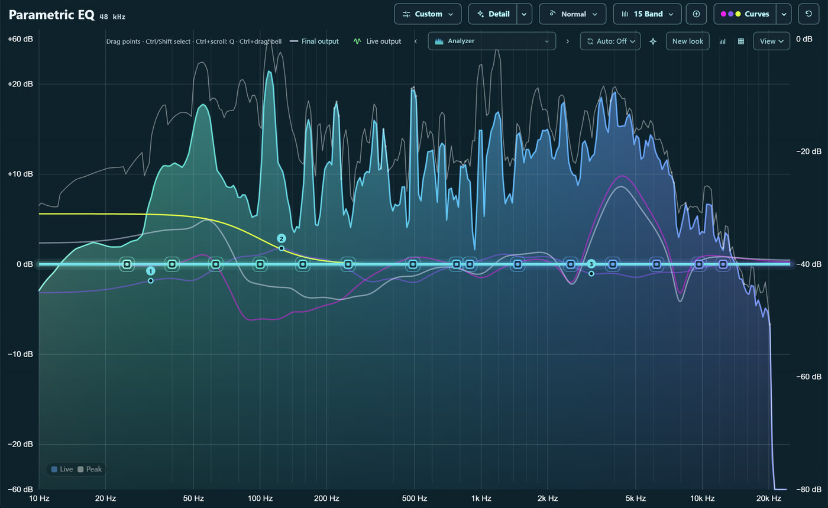Open the View menu
Viewport: 828px width, 508px height.
click(x=772, y=41)
